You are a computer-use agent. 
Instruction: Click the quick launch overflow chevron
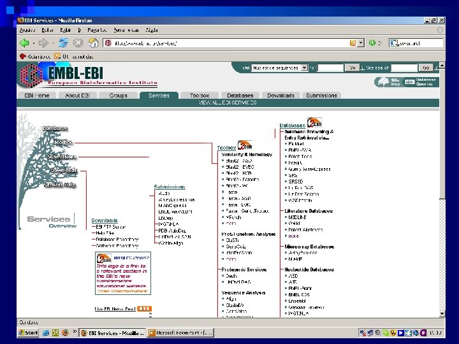75,332
